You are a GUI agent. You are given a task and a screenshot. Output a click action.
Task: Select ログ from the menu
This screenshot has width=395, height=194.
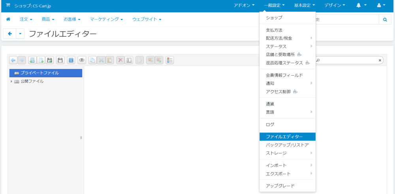pos(288,124)
